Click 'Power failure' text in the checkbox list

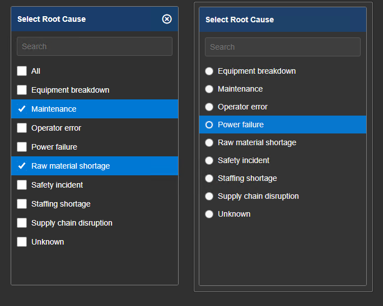point(54,147)
